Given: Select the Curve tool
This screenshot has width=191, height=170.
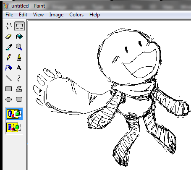Looking at the screenshot, I should tap(19, 78).
